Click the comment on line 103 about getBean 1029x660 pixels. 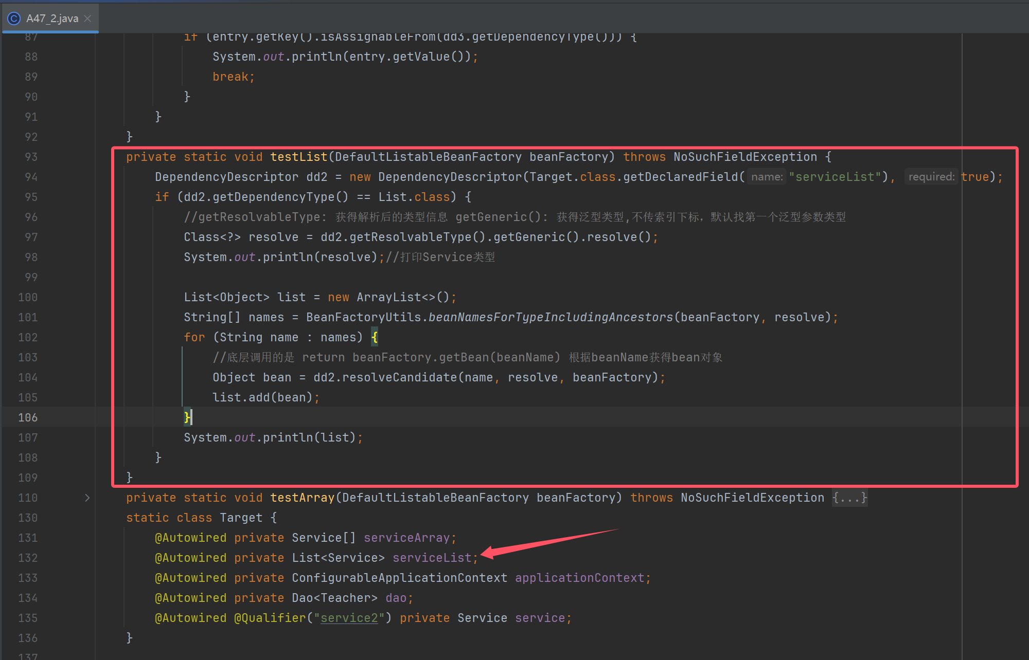[x=468, y=357]
